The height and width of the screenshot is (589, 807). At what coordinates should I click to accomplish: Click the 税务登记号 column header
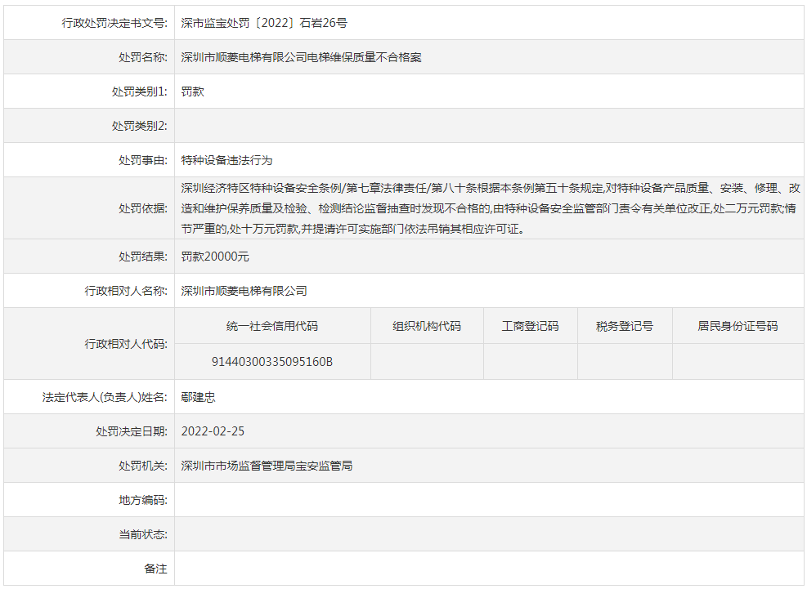pyautogui.click(x=625, y=326)
